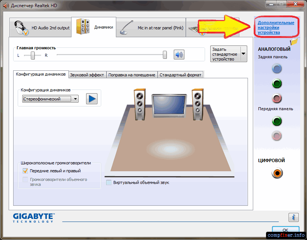
Task: Open the information button near GIGABYTE logo
Action: click(293, 217)
